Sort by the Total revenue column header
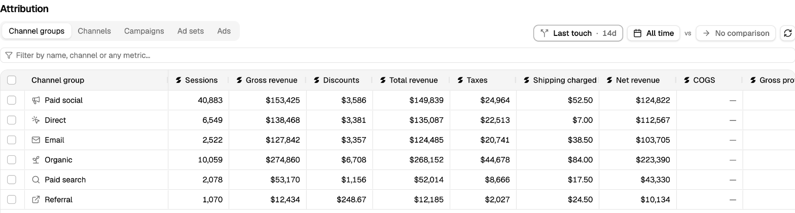This screenshot has height=213, width=795. 411,80
